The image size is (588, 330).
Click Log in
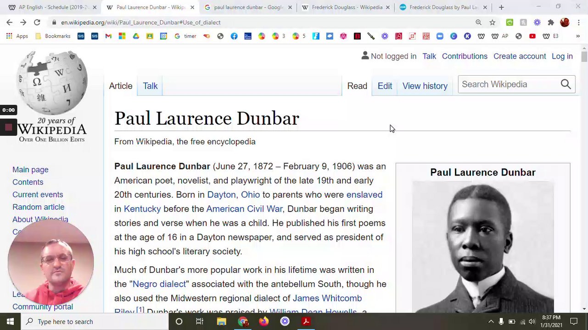(x=562, y=56)
